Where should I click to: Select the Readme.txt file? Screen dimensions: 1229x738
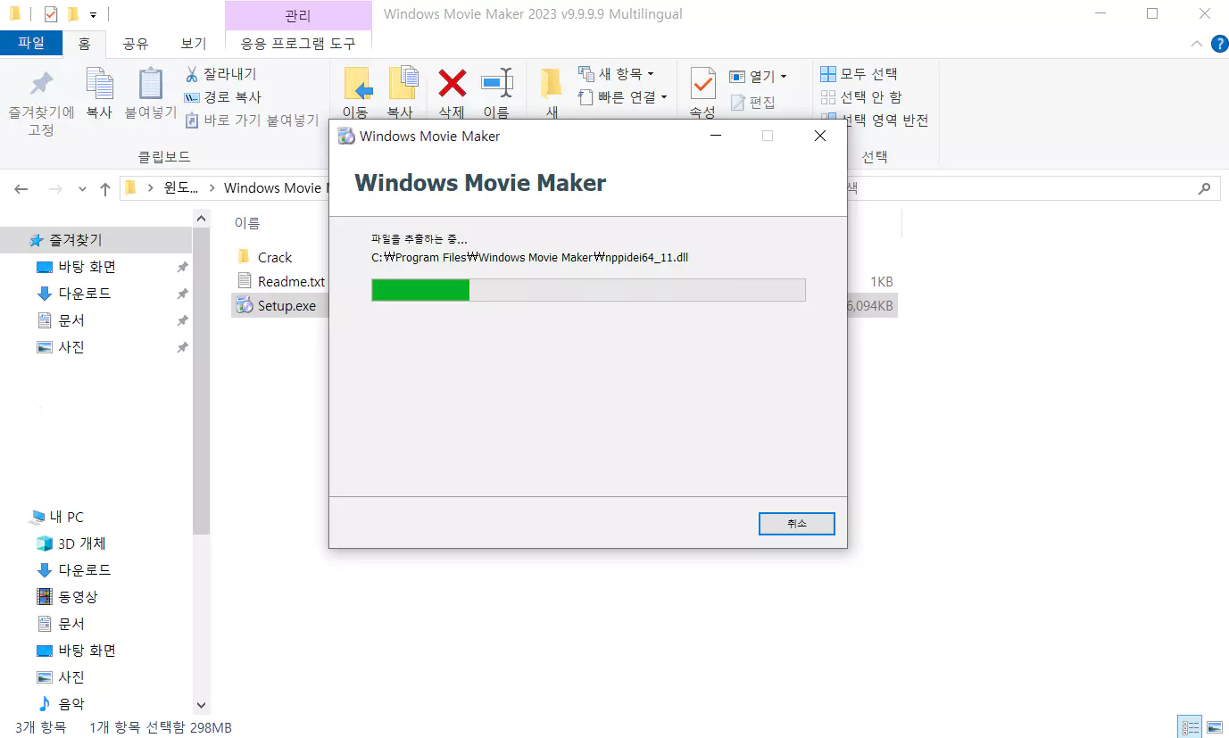pyautogui.click(x=280, y=281)
